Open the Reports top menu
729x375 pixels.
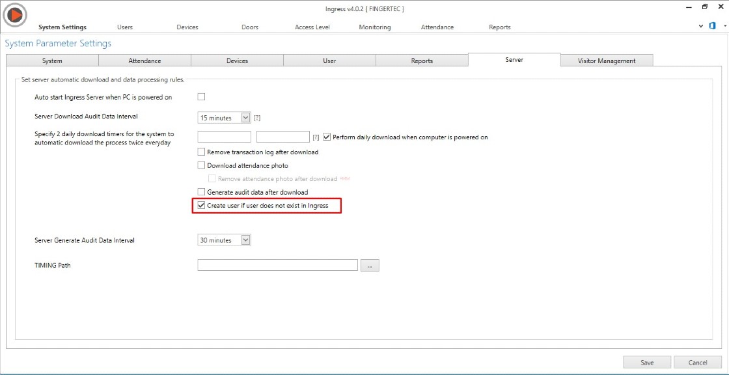point(500,27)
